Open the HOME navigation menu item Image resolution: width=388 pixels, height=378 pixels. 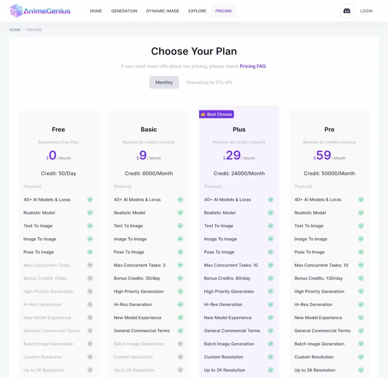click(96, 11)
